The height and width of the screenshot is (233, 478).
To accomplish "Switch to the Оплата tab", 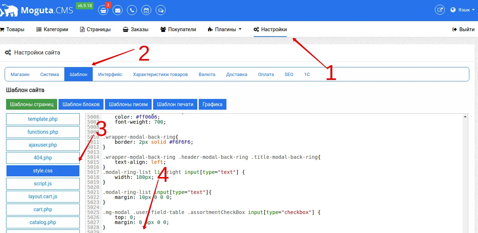I will [266, 75].
